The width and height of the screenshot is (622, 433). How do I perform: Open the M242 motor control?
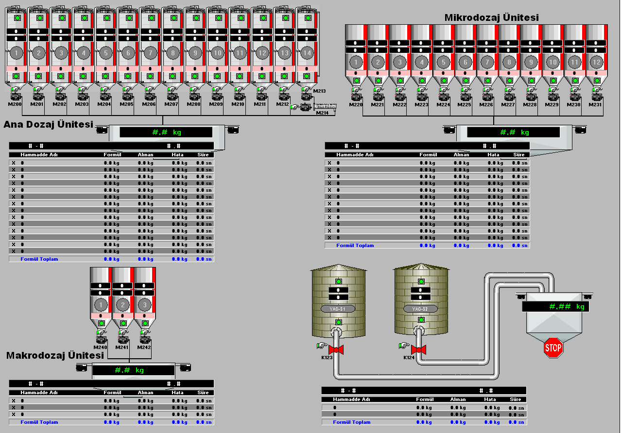[x=145, y=339]
